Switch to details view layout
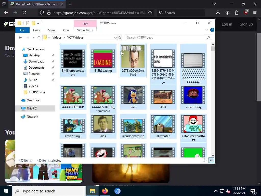This screenshot has width=261, height=196. click(x=206, y=160)
